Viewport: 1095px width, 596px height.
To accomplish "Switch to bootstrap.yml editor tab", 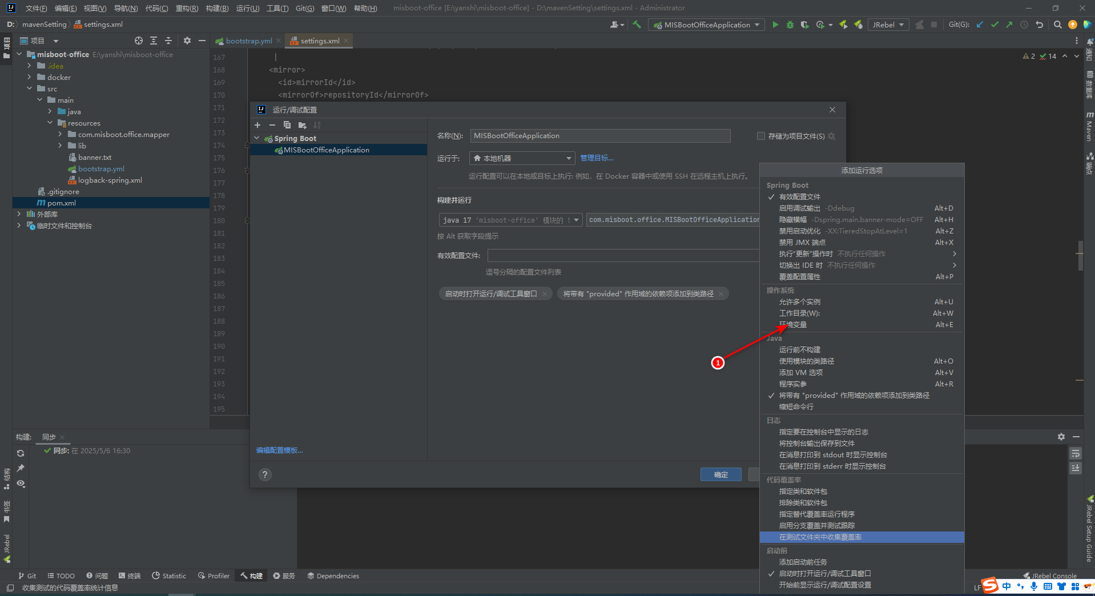I will click(x=248, y=41).
